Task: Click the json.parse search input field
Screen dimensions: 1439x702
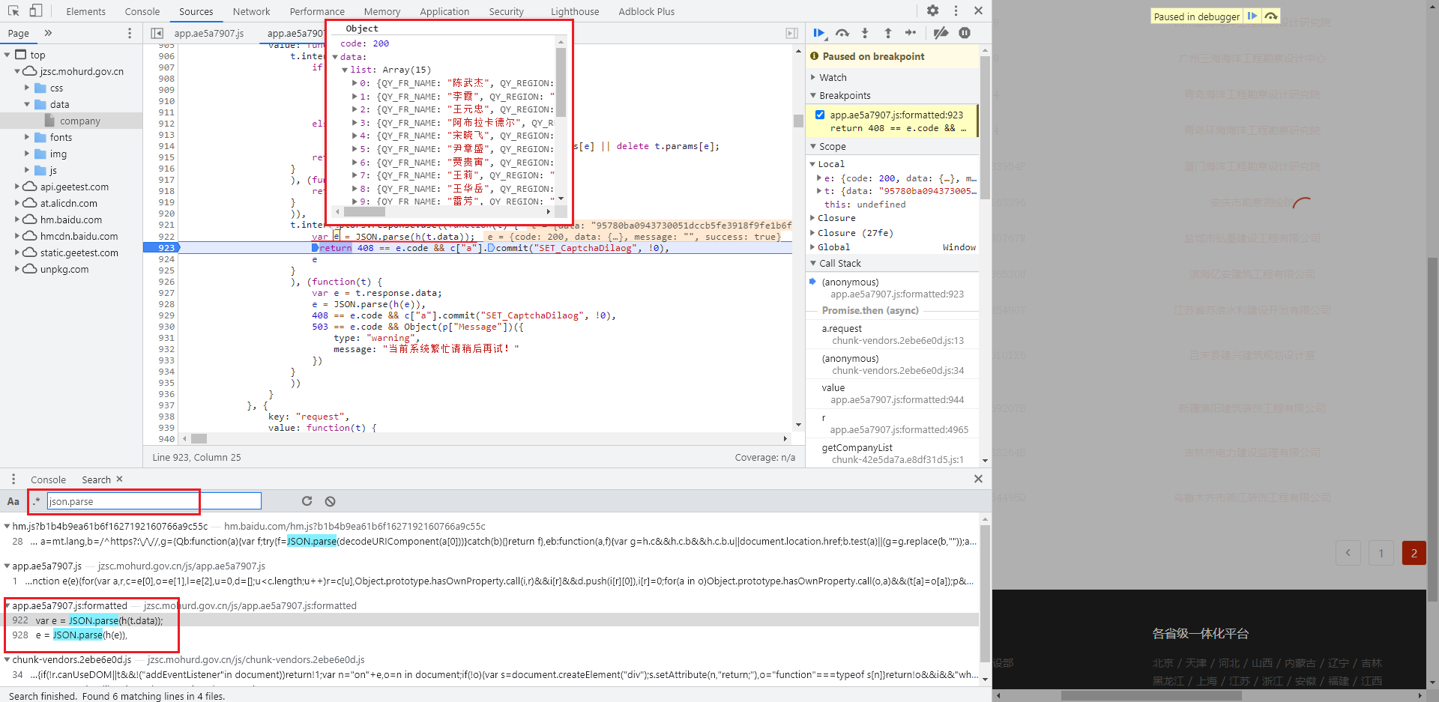Action: tap(154, 501)
